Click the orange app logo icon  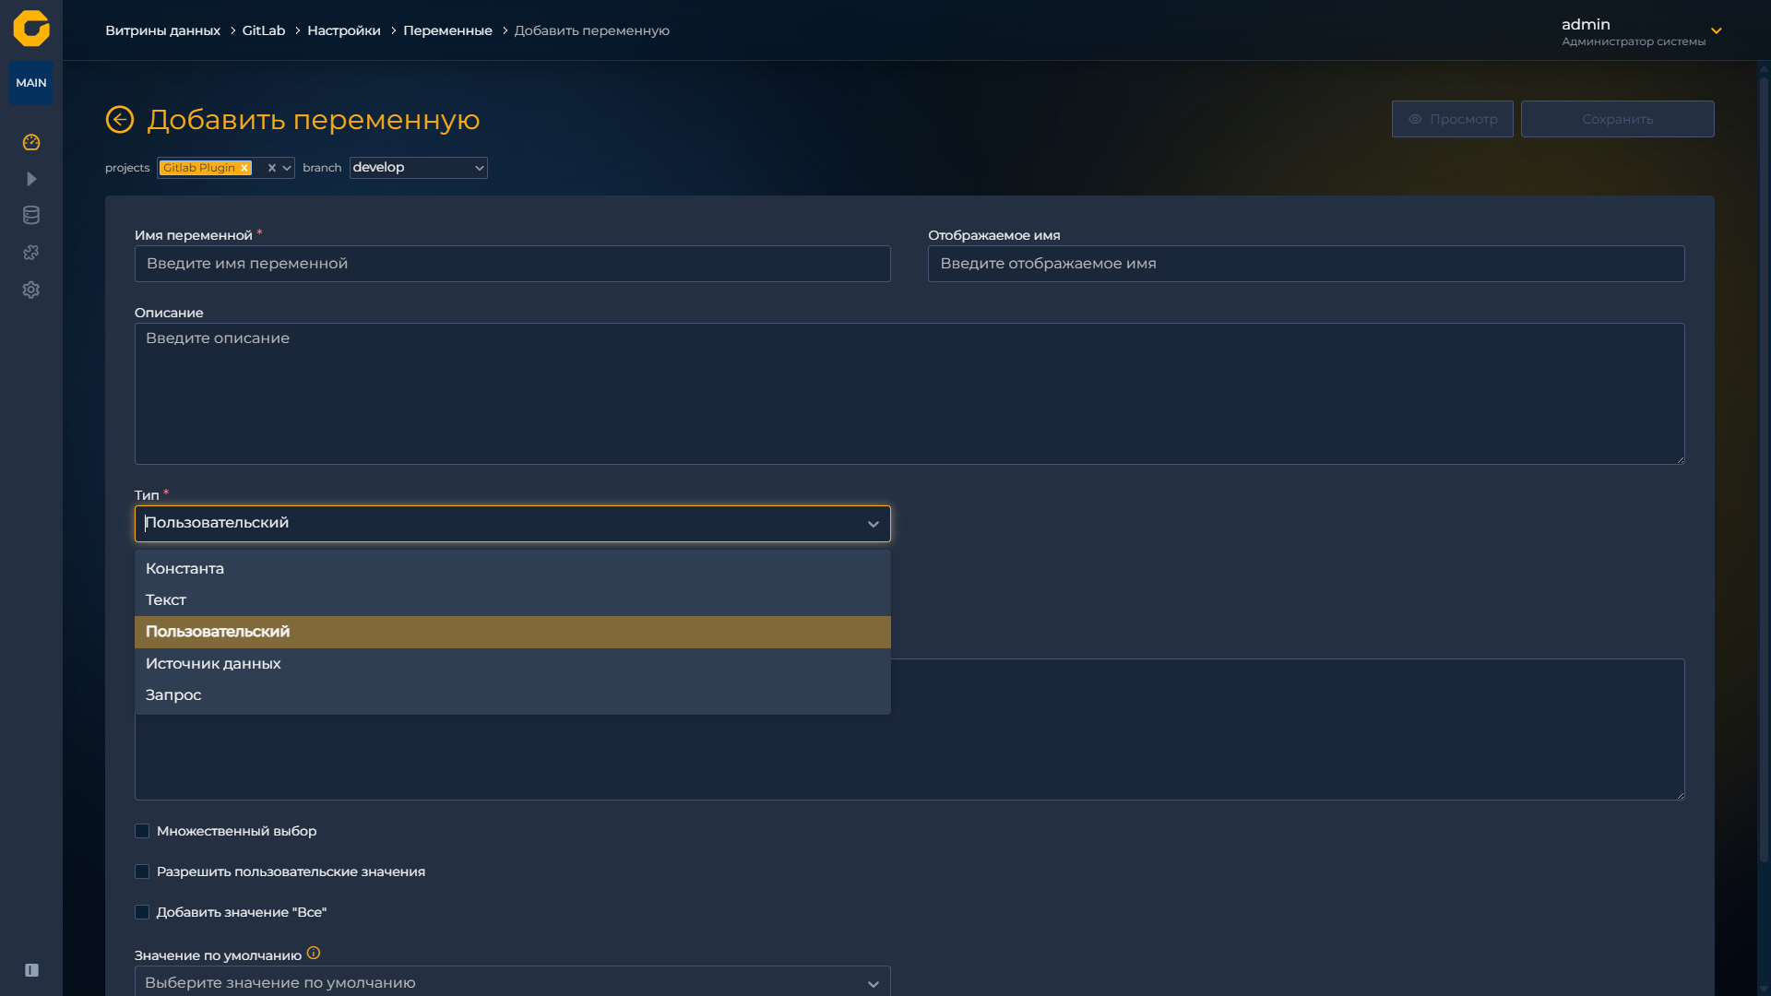(31, 29)
